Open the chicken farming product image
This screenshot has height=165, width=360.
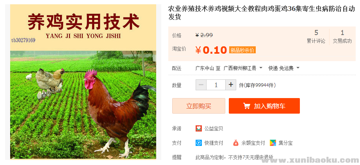click(x=83, y=81)
